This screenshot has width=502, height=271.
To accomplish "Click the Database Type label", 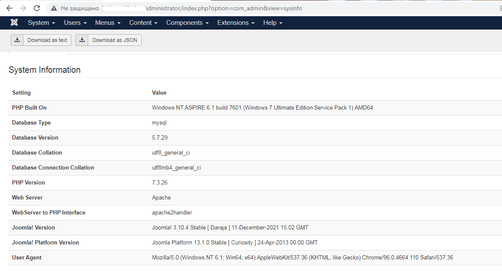I will coord(31,123).
